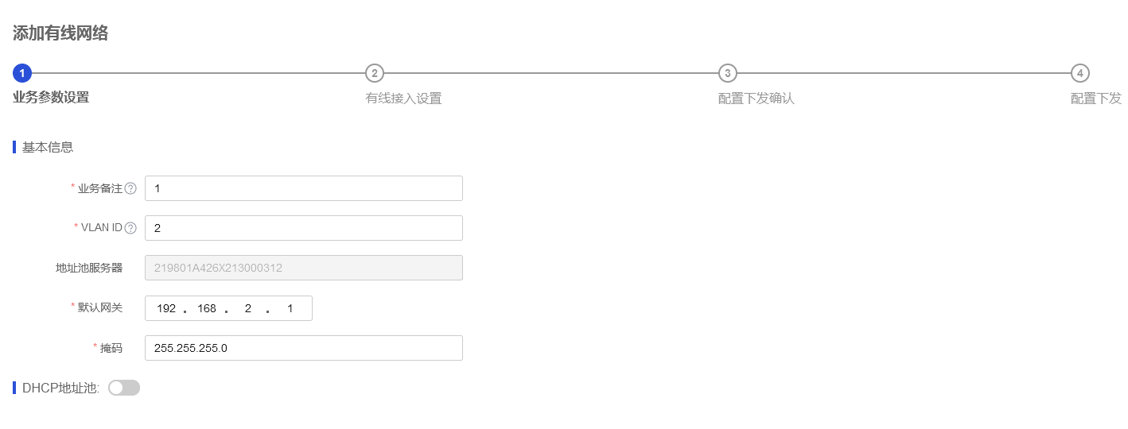Screen dimensions: 1128x429
Task: Enable the DHCP地址池 toggle switch
Action: click(124, 388)
